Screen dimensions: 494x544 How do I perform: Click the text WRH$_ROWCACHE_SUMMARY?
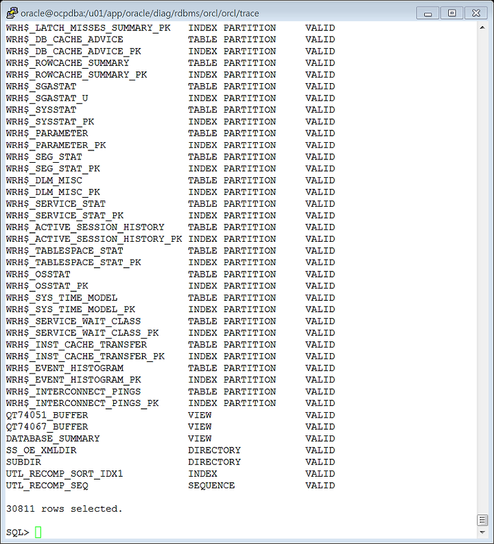click(x=68, y=63)
